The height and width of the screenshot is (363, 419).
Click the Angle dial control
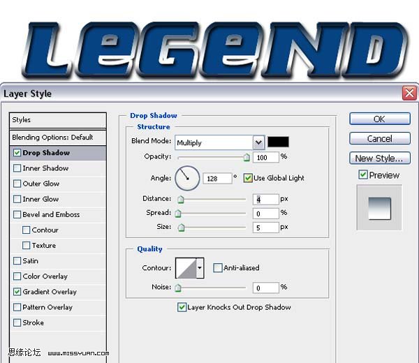tap(187, 178)
